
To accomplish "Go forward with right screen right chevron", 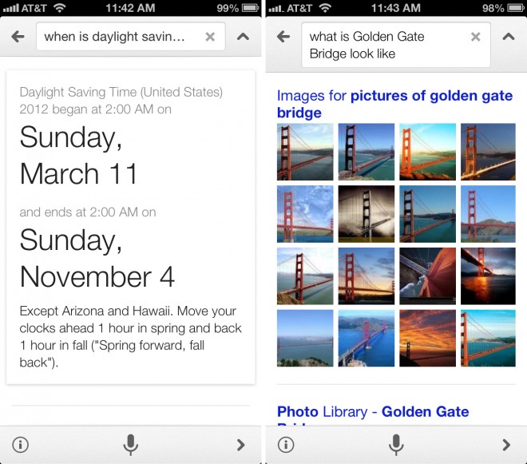I will tap(506, 445).
